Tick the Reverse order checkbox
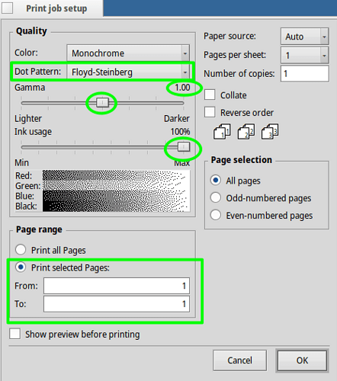This screenshot has width=337, height=381. pos(210,112)
